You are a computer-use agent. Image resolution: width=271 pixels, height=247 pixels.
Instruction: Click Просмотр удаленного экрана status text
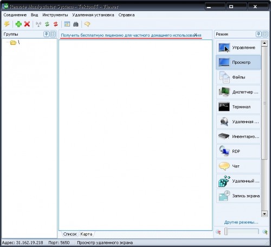(x=105, y=243)
